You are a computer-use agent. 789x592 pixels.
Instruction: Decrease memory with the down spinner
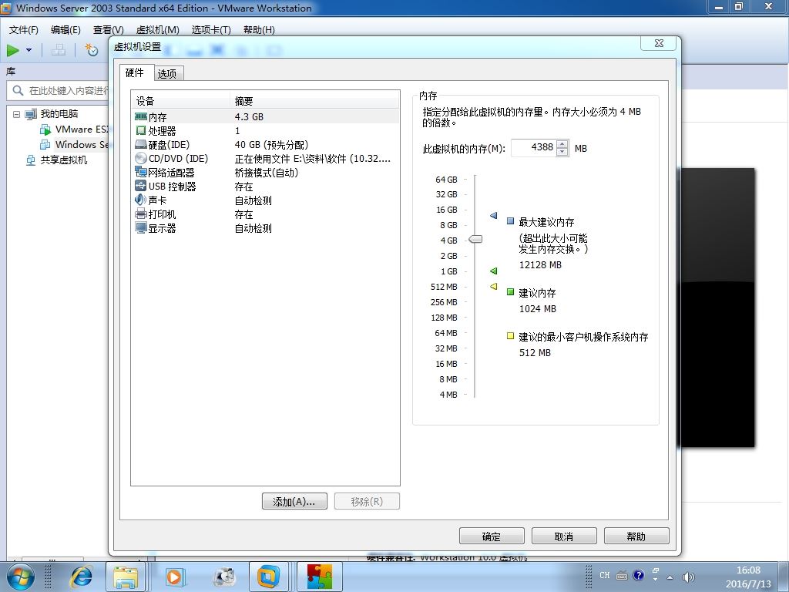click(562, 152)
